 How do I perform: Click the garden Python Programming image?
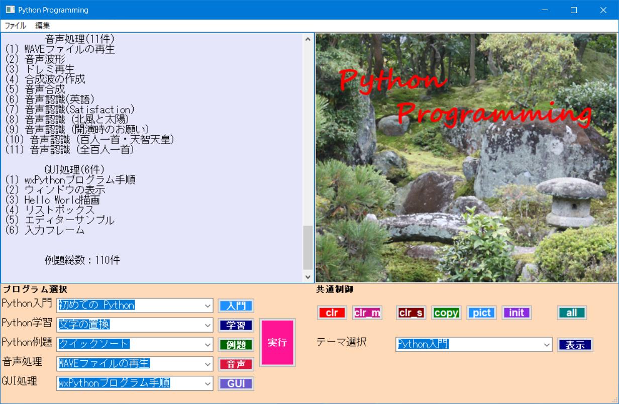(467, 158)
